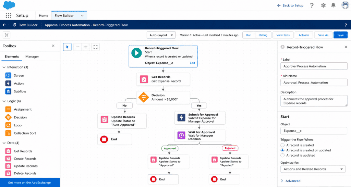Select the Decision element icon in Toolbox
The image size is (351, 187).
[x=8, y=117]
